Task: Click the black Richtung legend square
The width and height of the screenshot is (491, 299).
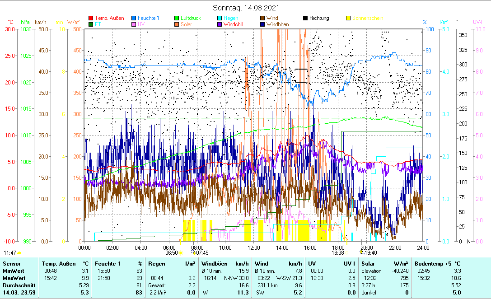Action: tap(306, 19)
